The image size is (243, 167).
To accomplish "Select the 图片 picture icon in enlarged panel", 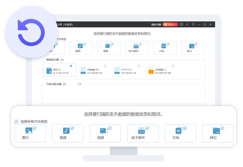I will click(x=29, y=131).
